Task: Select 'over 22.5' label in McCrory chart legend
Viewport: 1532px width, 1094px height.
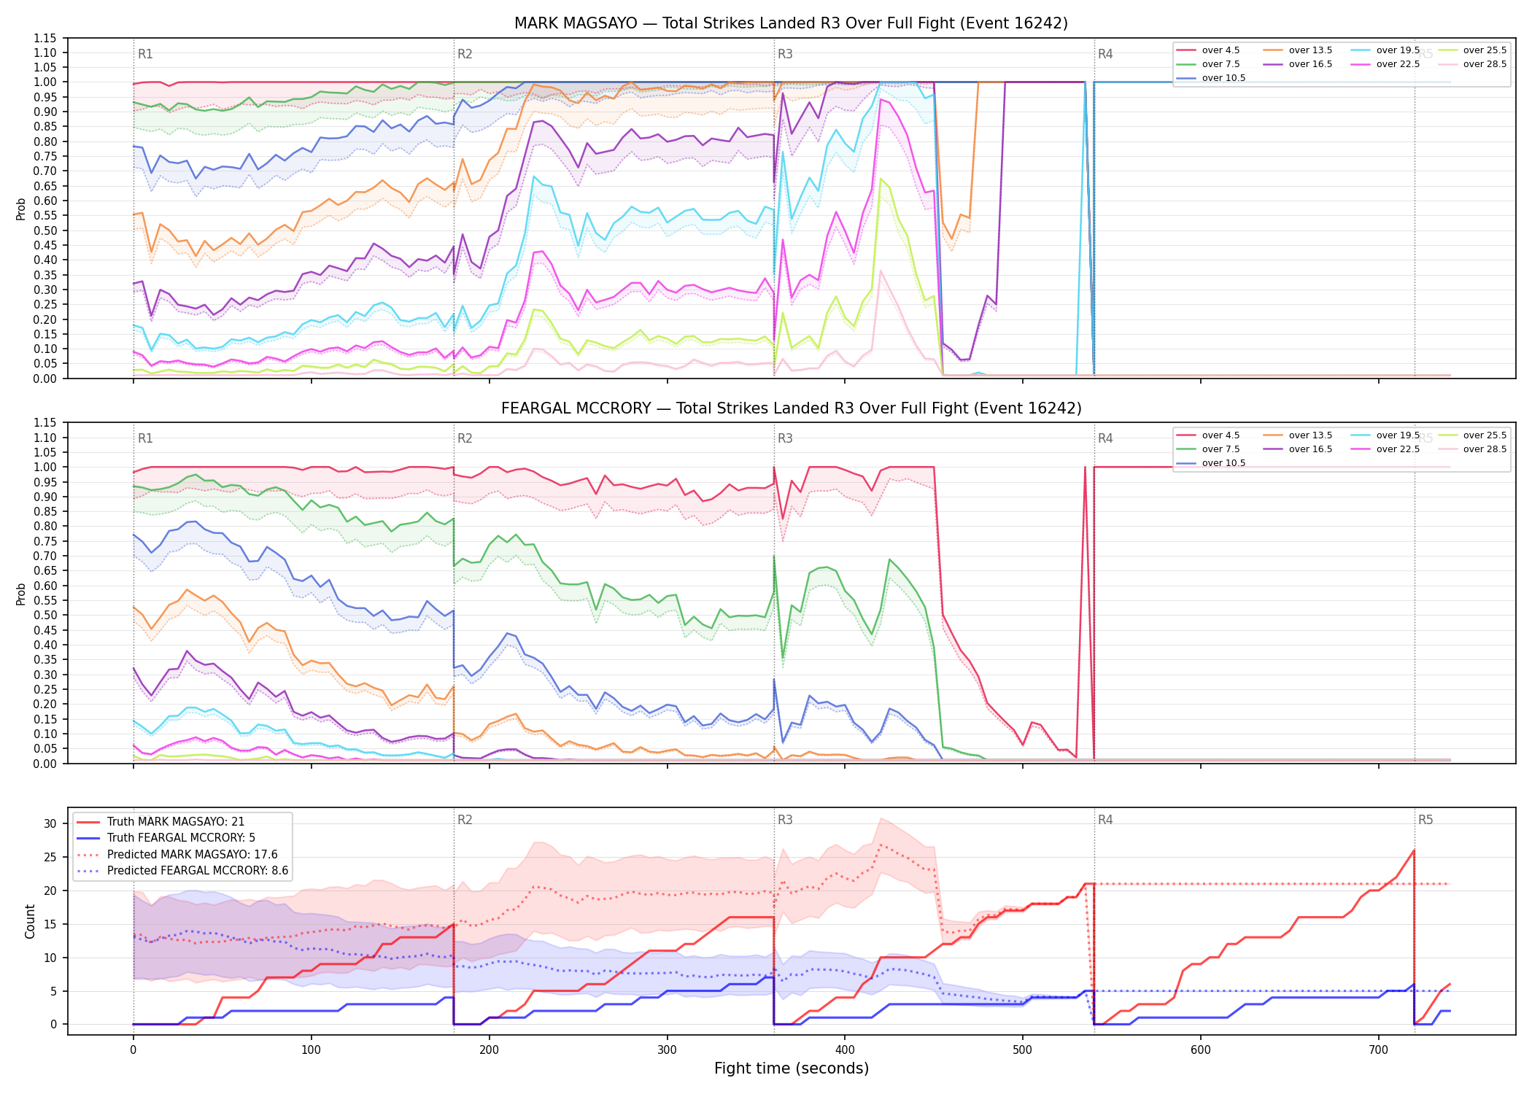Action: tap(1398, 449)
